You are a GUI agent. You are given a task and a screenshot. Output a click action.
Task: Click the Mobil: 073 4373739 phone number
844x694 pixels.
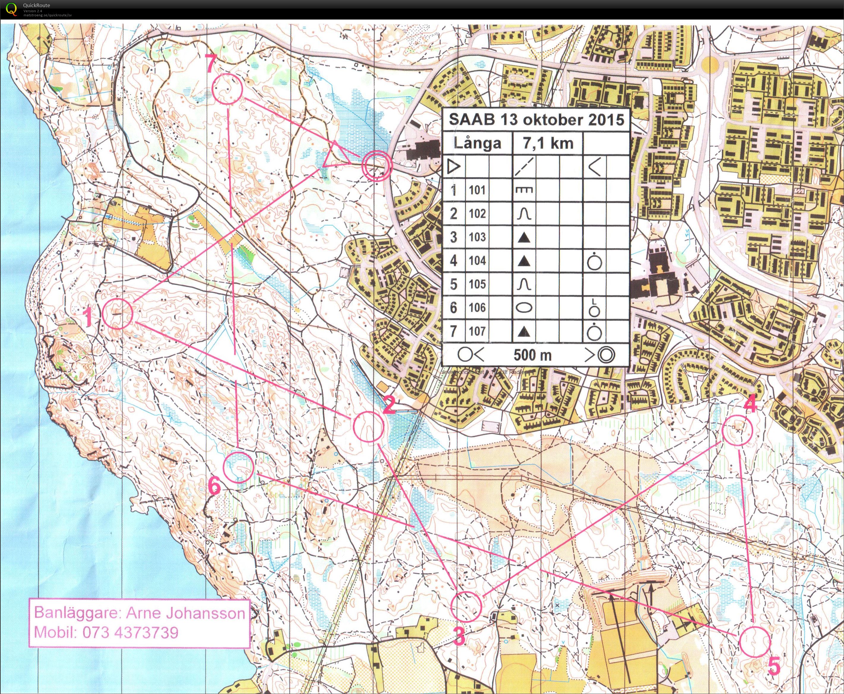[106, 633]
